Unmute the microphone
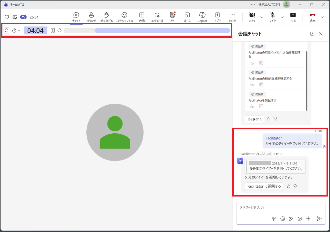The height and width of the screenshot is (232, 330). pyautogui.click(x=273, y=17)
